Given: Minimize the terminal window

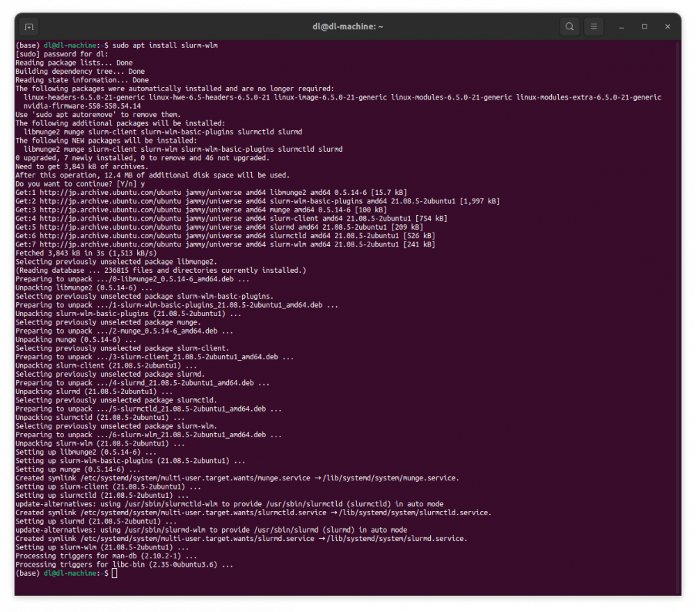Looking at the screenshot, I should pyautogui.click(x=622, y=26).
